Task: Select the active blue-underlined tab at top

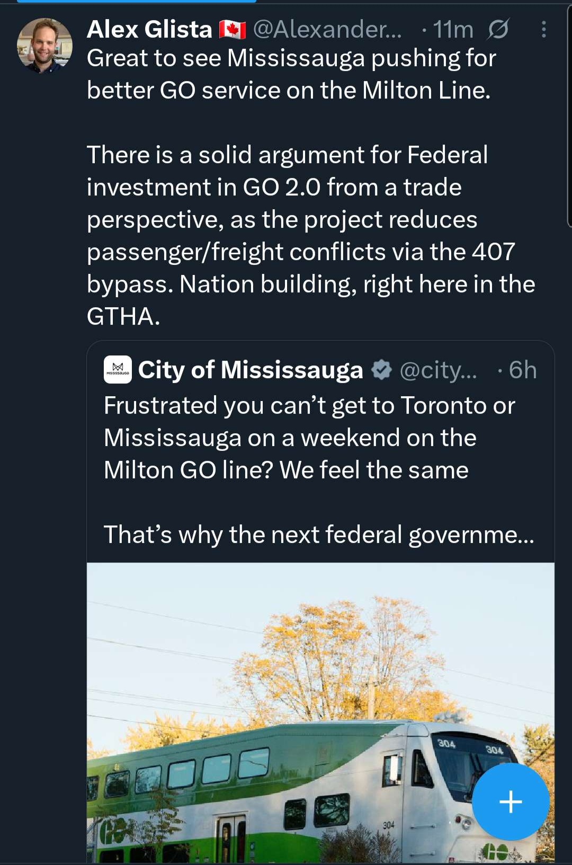Action: pyautogui.click(x=137, y=2)
